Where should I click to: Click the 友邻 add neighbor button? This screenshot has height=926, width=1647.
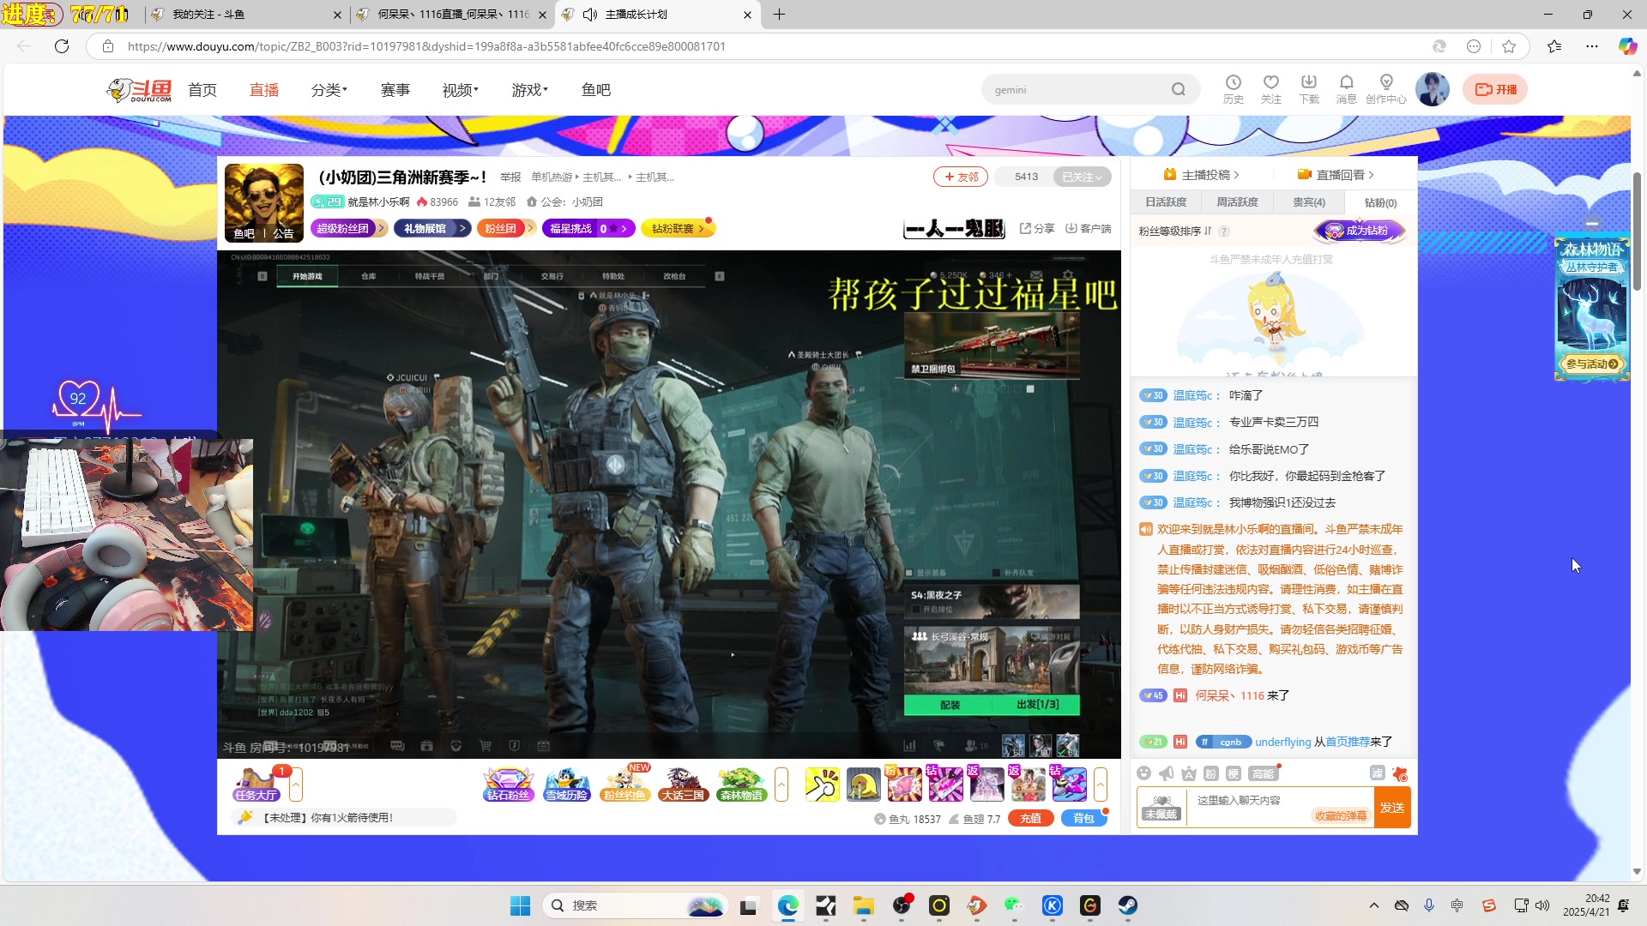(961, 177)
